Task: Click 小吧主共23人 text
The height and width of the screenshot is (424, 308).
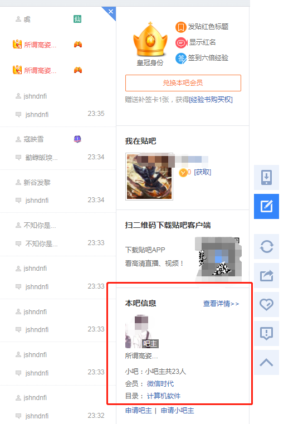Action: (165, 372)
